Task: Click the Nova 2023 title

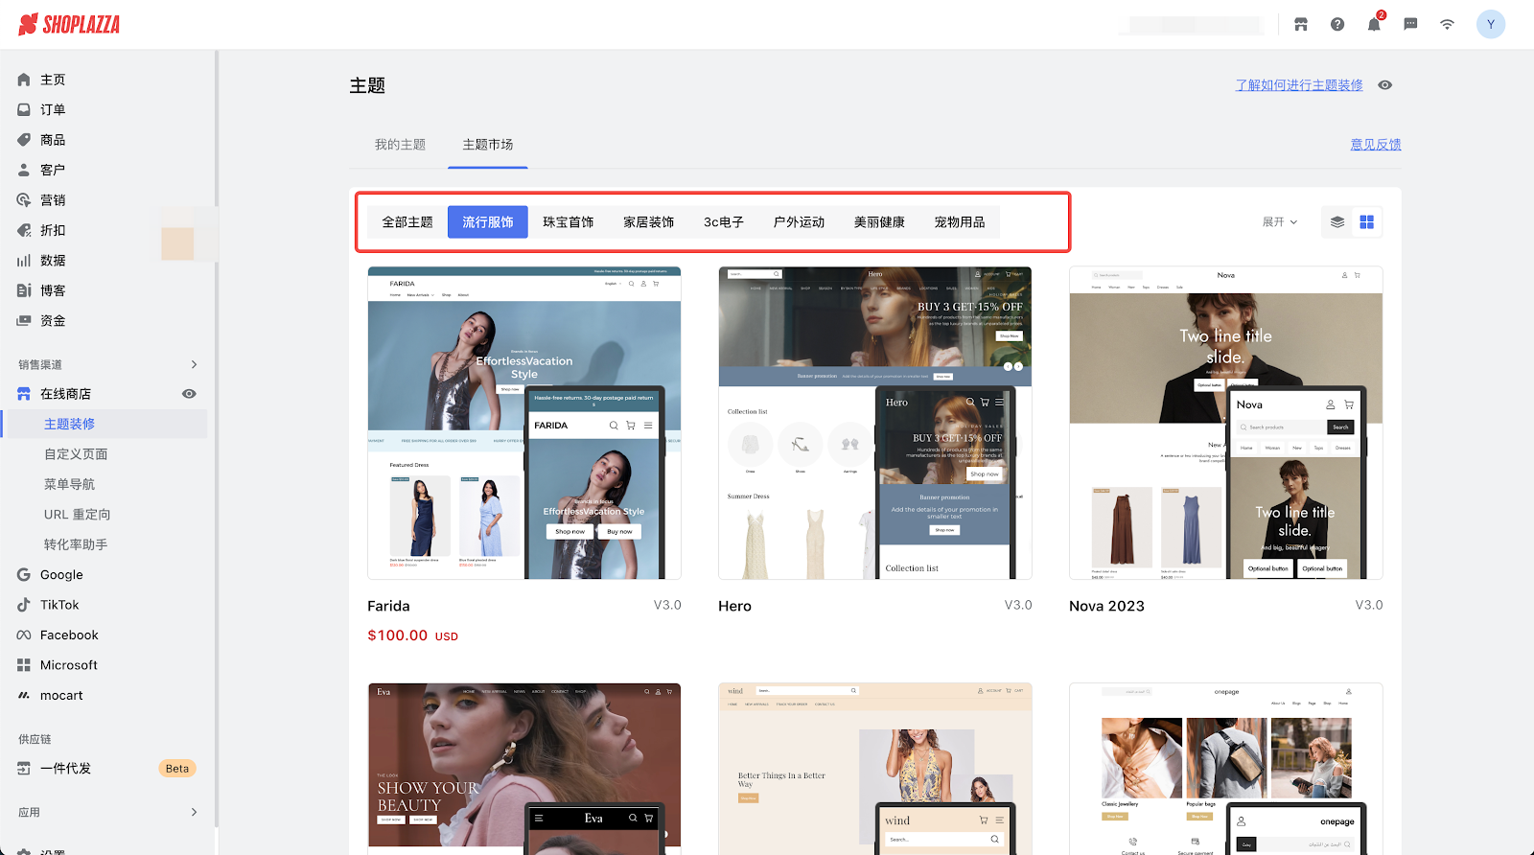Action: point(1106,606)
